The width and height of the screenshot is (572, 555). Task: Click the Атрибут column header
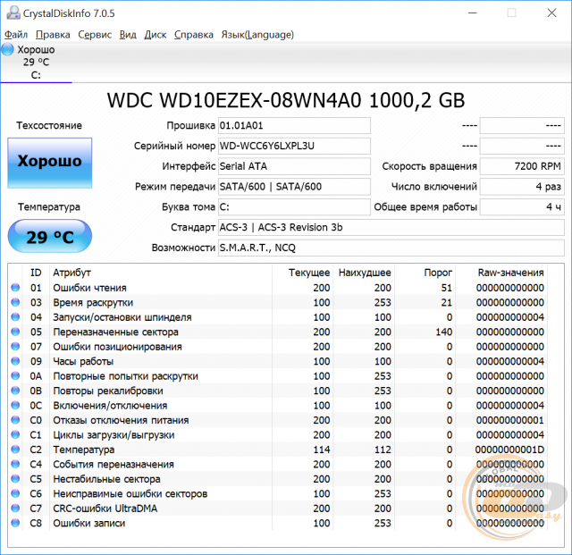pyautogui.click(x=71, y=273)
